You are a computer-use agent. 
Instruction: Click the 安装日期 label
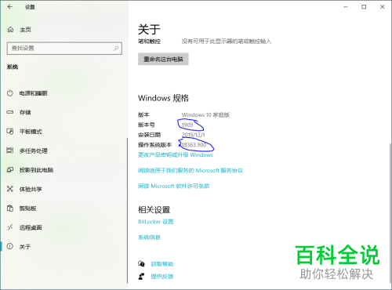[x=149, y=135]
